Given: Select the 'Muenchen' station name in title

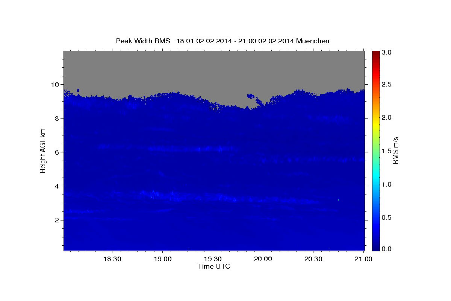Looking at the screenshot, I should click(313, 41).
